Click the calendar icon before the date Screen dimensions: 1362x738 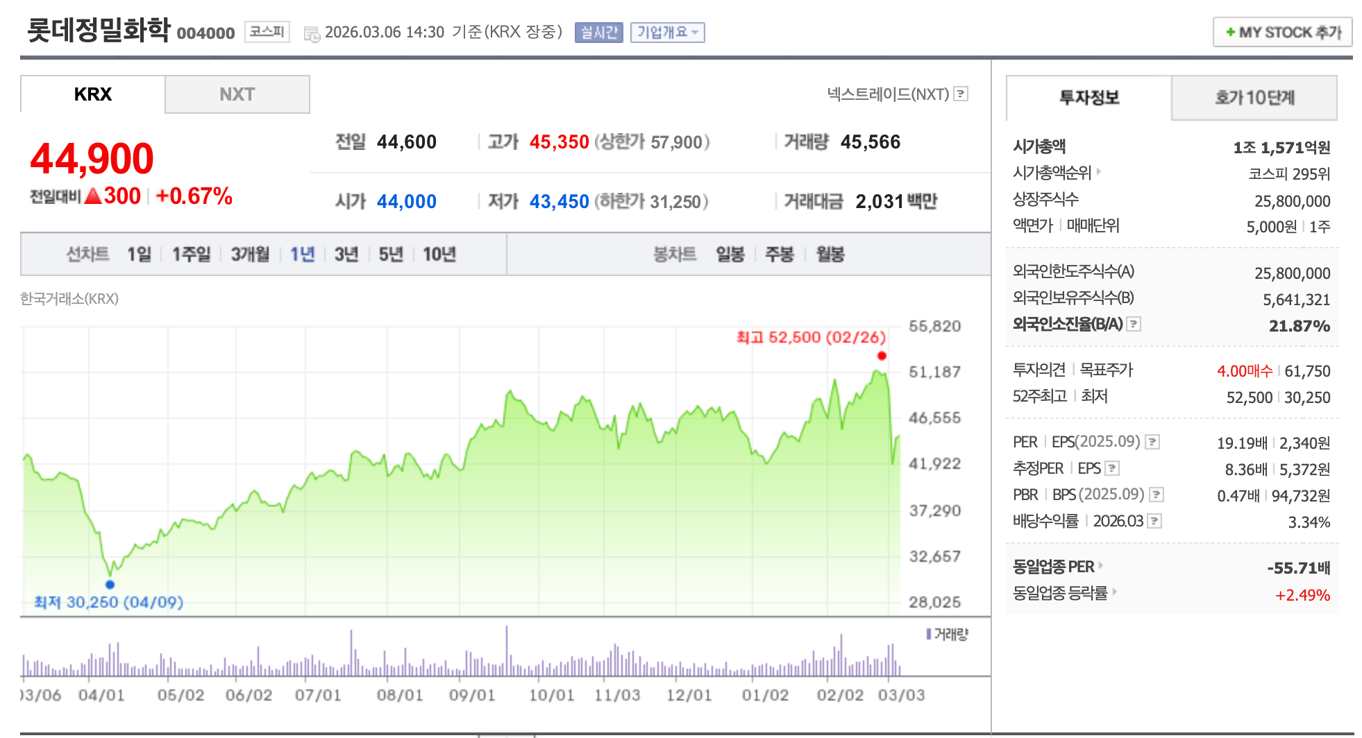(312, 33)
